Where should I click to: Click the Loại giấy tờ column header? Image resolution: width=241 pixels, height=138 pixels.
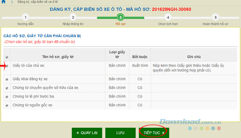pyautogui.click(x=117, y=55)
